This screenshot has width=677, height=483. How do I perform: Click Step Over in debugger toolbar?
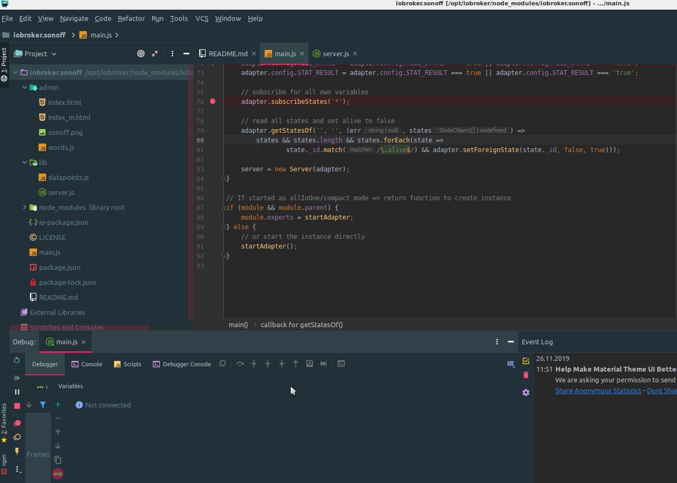[x=240, y=364]
